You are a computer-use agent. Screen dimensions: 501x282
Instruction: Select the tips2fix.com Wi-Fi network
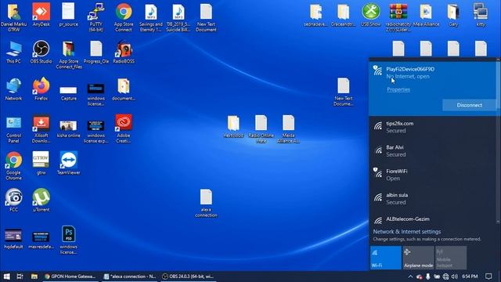(433, 127)
